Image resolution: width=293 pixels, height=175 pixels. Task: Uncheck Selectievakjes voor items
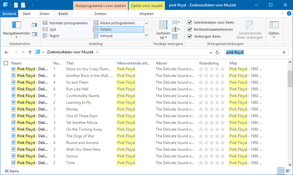point(190,22)
